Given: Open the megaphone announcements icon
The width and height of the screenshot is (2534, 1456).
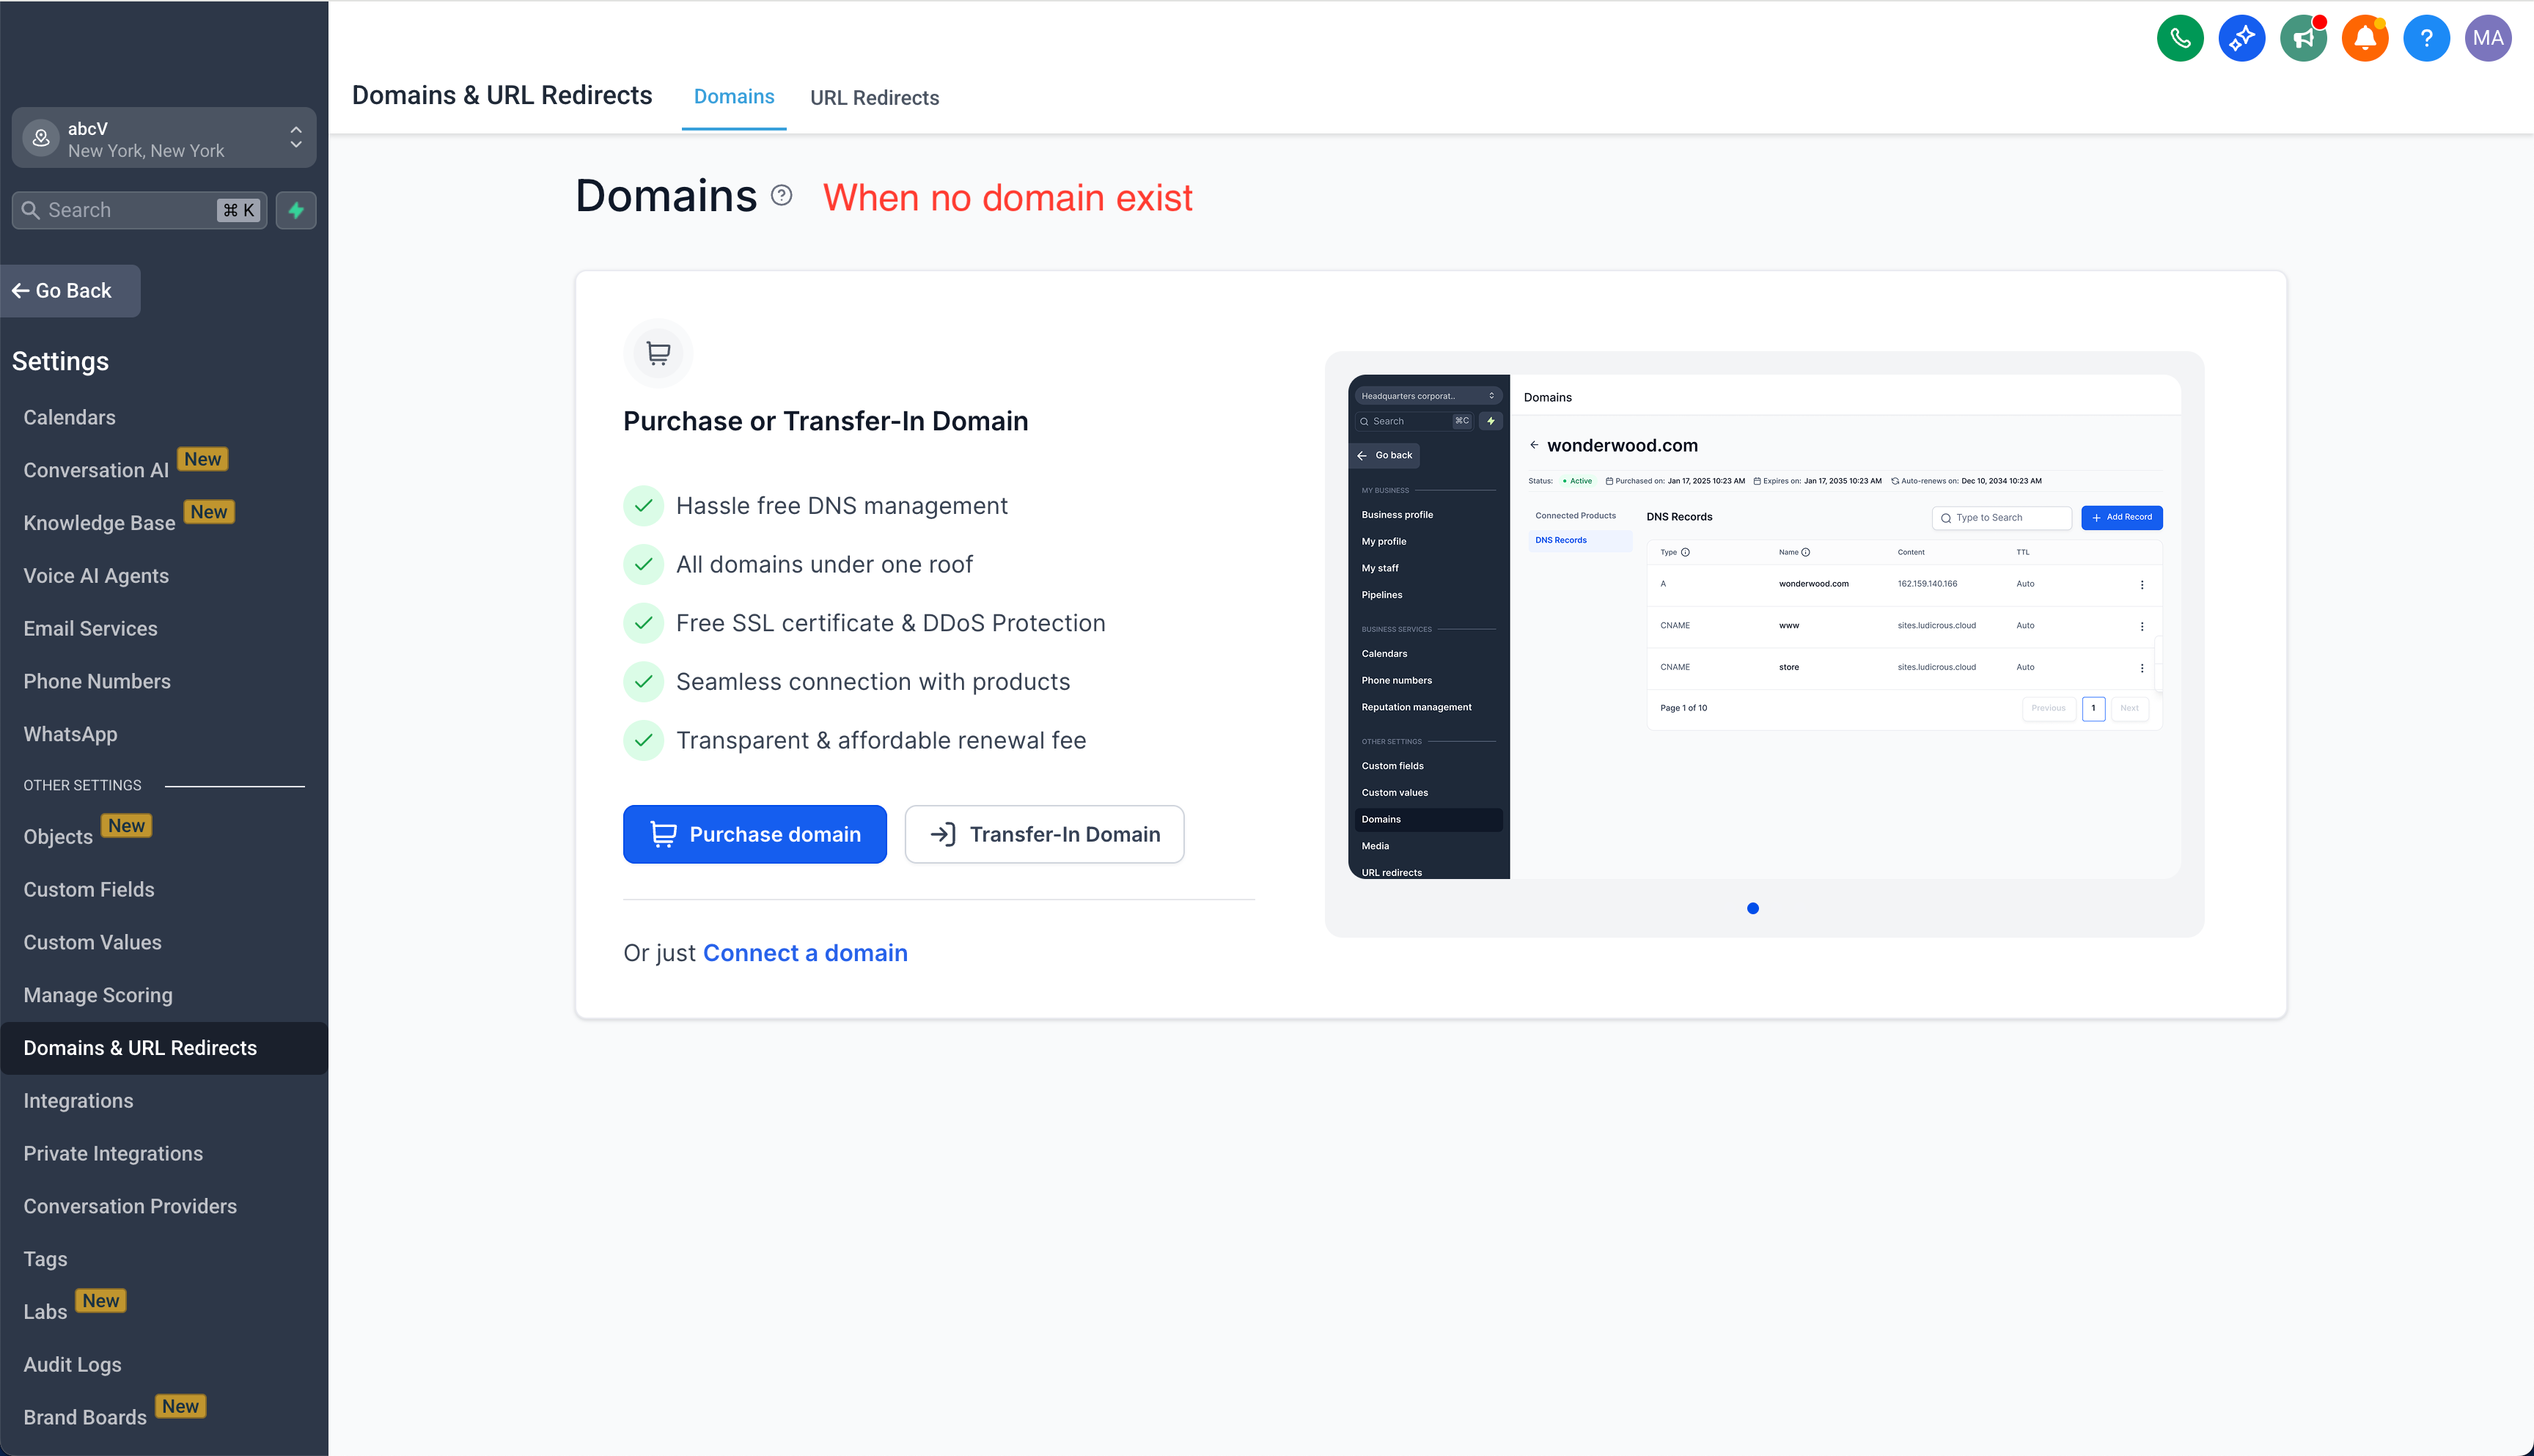Looking at the screenshot, I should pos(2303,38).
